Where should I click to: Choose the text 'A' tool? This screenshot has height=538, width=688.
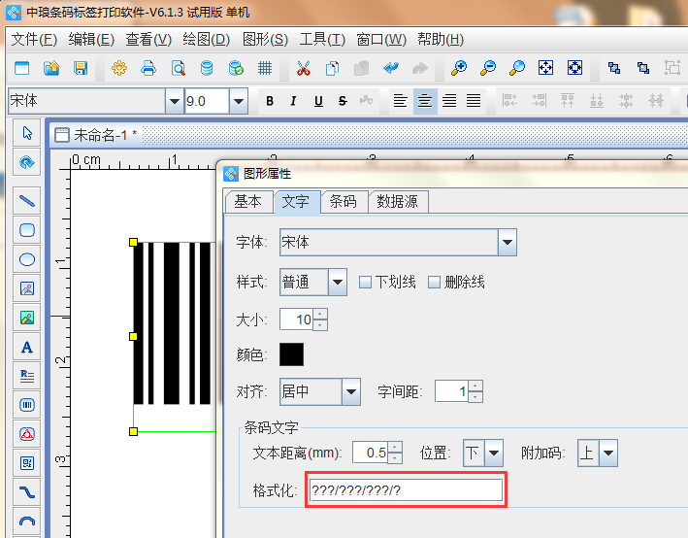click(27, 347)
